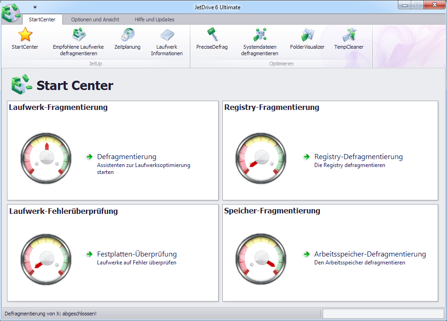Click the Speicher-Fragmentierung gauge

tap(261, 259)
